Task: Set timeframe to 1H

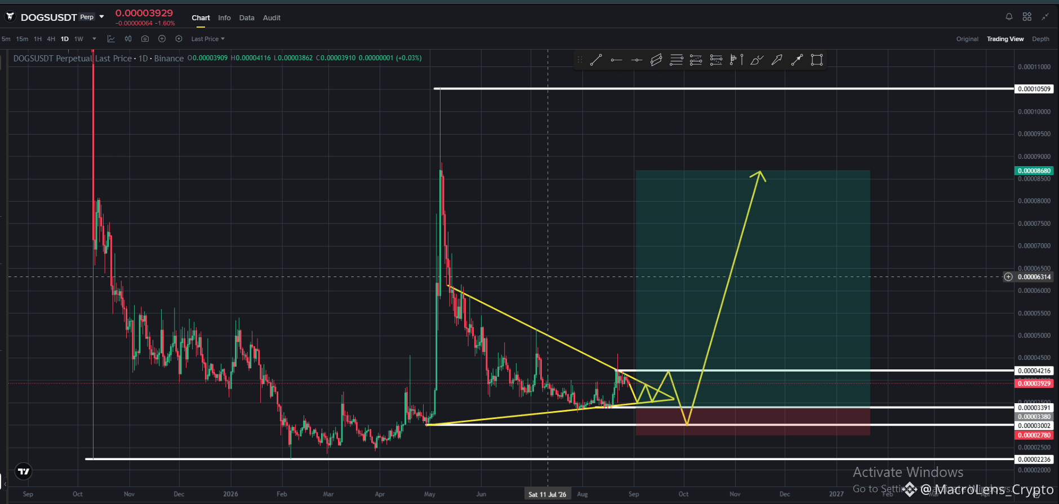Action: [x=38, y=39]
